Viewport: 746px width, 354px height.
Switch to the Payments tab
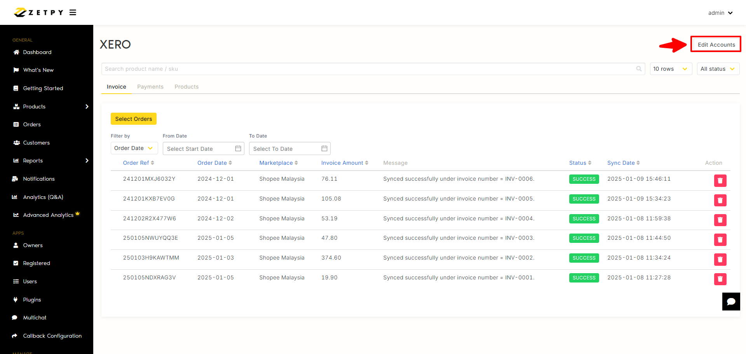(150, 87)
